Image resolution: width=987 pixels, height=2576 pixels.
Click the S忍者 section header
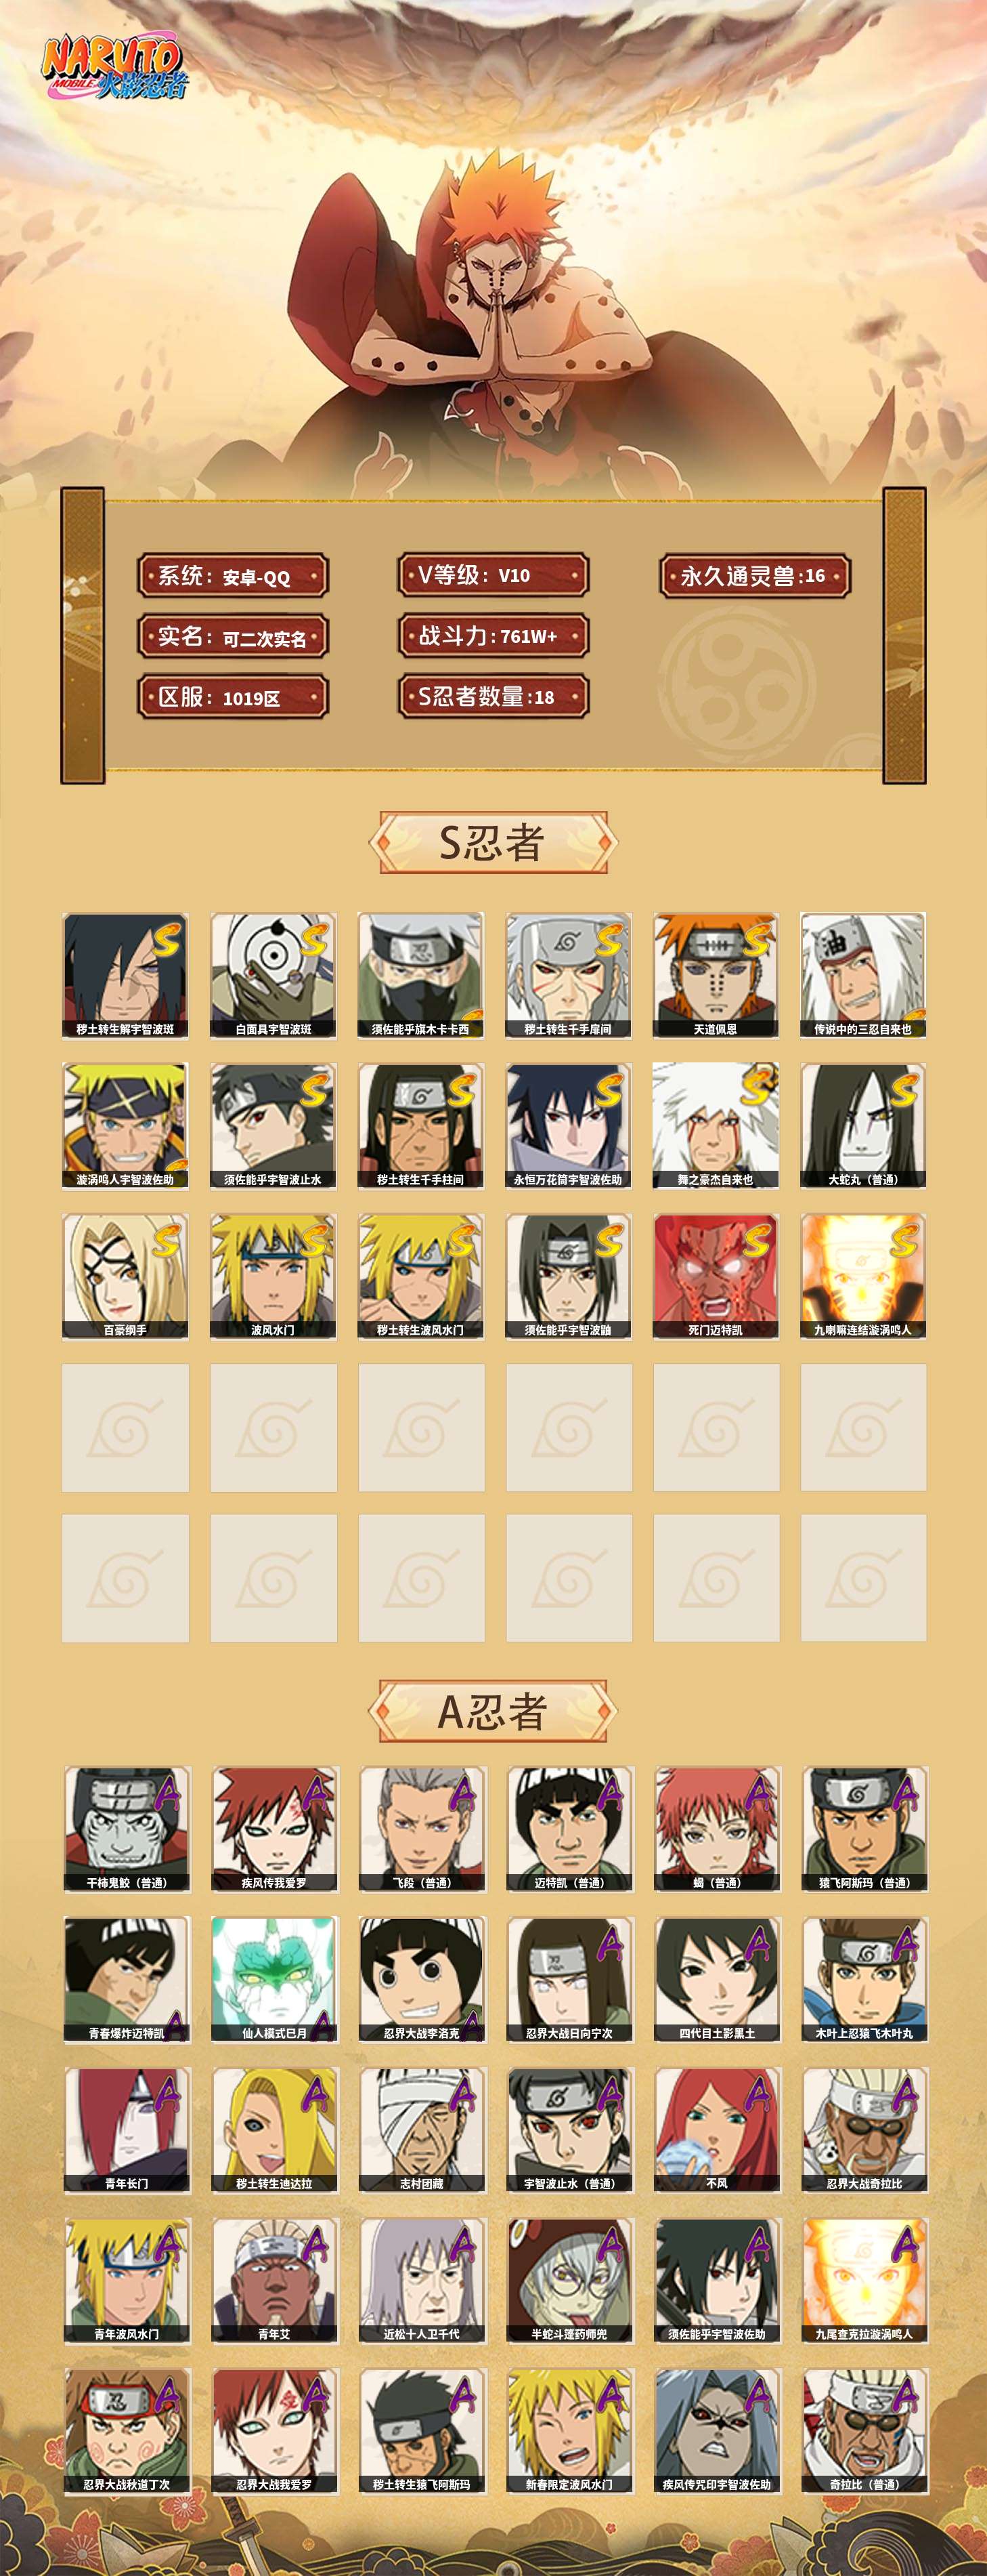coord(493,842)
